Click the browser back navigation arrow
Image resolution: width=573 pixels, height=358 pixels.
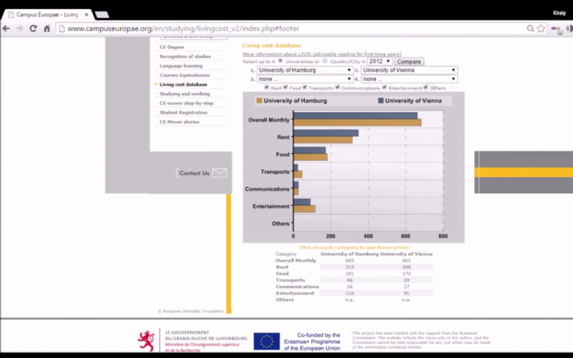click(6, 28)
